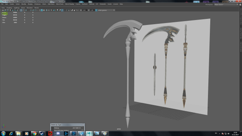Toggle the Gate Mask button

point(28,10)
